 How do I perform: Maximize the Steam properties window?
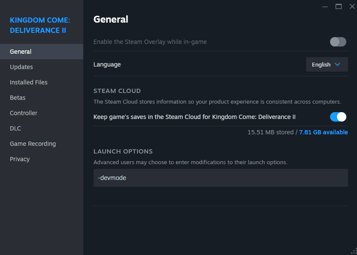pyautogui.click(x=339, y=6)
